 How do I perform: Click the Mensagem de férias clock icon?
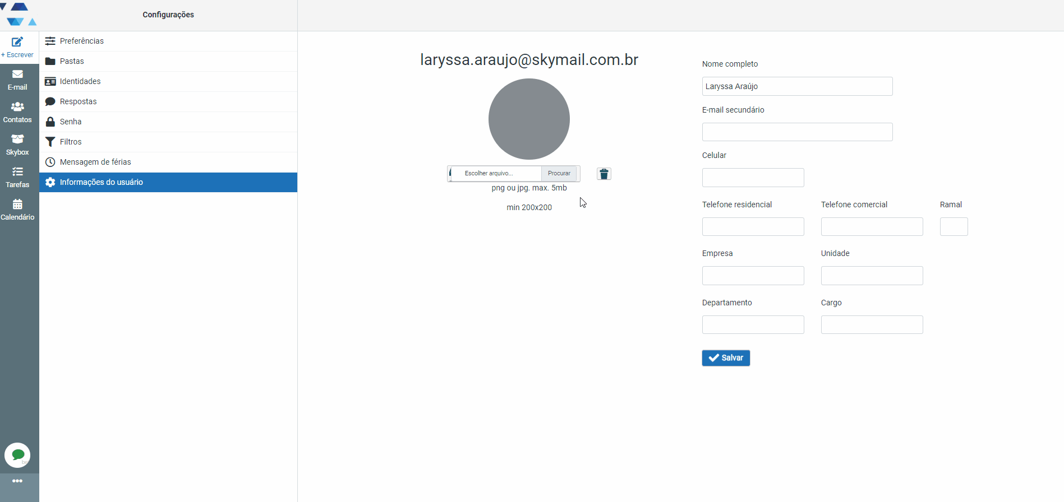click(x=50, y=162)
